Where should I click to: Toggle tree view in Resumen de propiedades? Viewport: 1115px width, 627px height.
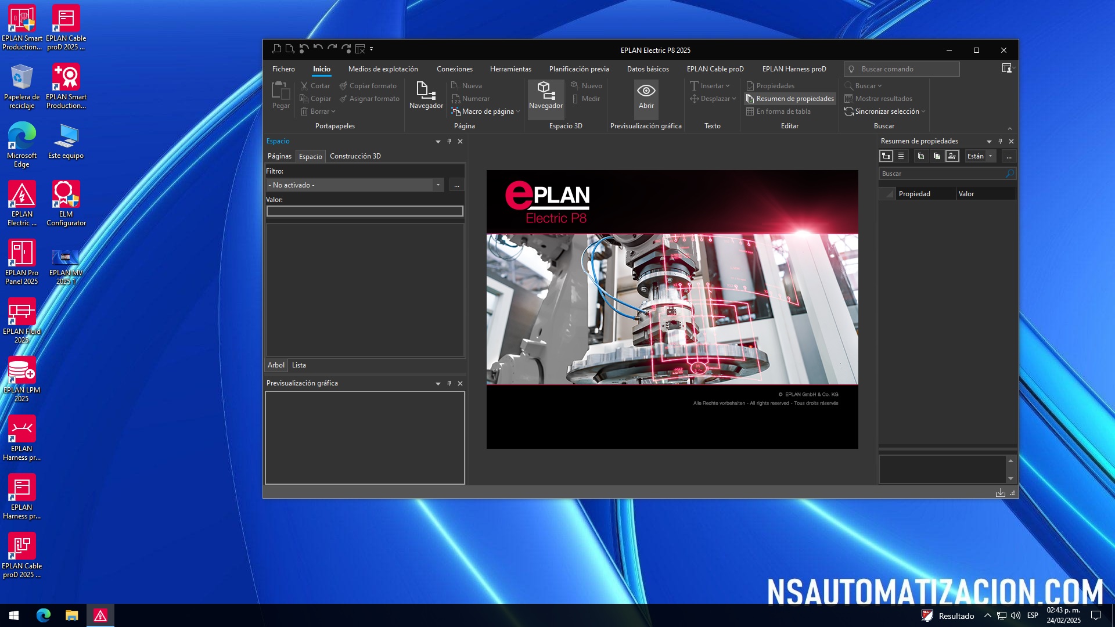pyautogui.click(x=886, y=156)
